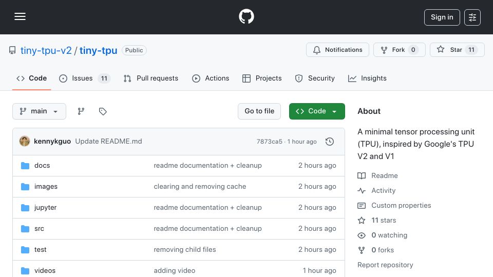Viewport: 493px width, 277px height.
Task: Go to the GitHub logo homepage
Action: [x=246, y=16]
